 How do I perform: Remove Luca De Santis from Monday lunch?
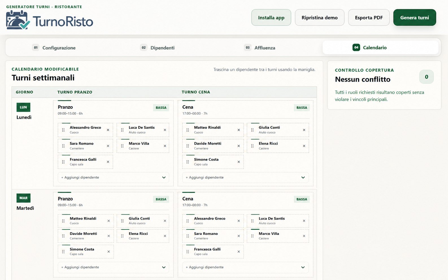165,130
